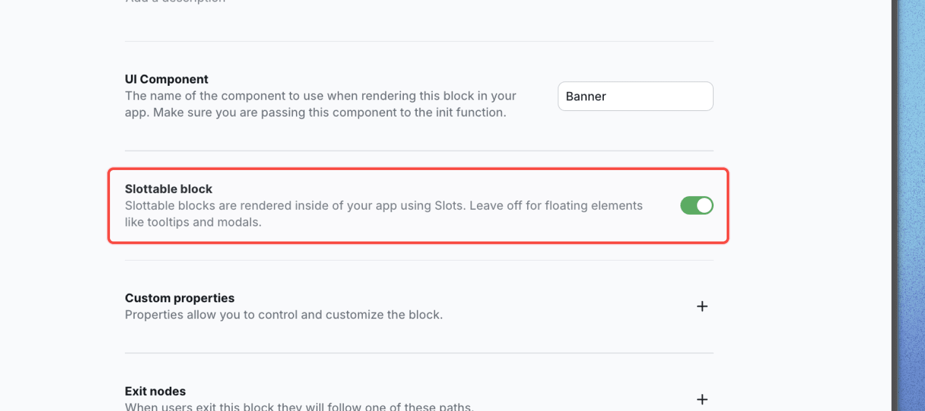Image resolution: width=925 pixels, height=411 pixels.
Task: Click the 'UI Component' heading
Action: (166, 79)
